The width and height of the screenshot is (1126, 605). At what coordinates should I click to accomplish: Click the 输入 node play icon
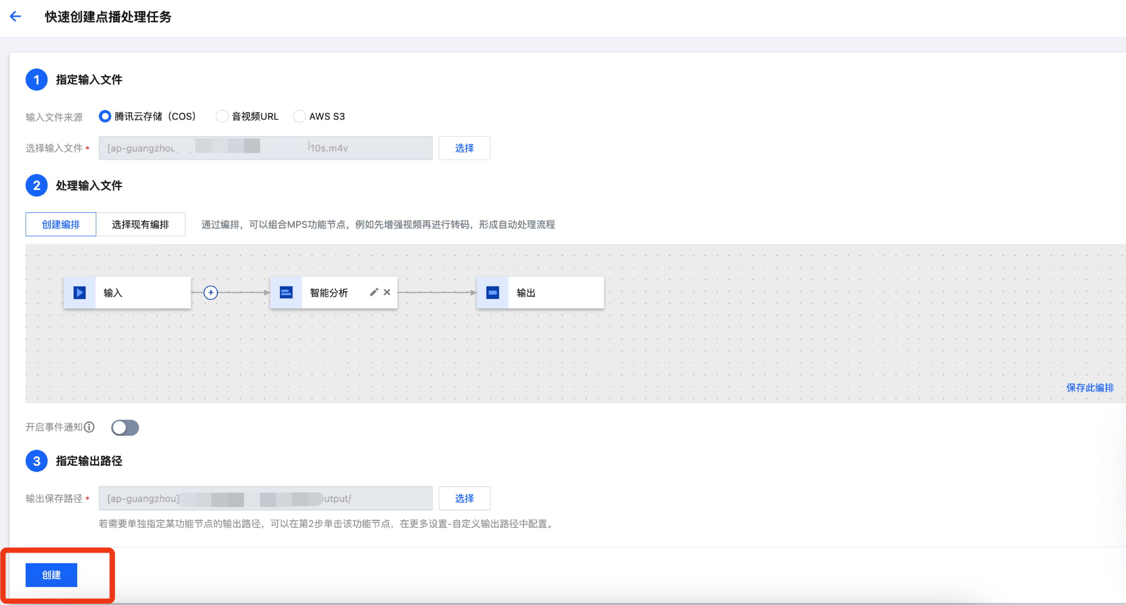(80, 292)
